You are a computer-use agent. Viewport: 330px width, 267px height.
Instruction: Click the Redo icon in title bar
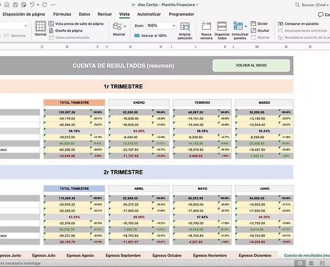44,5
